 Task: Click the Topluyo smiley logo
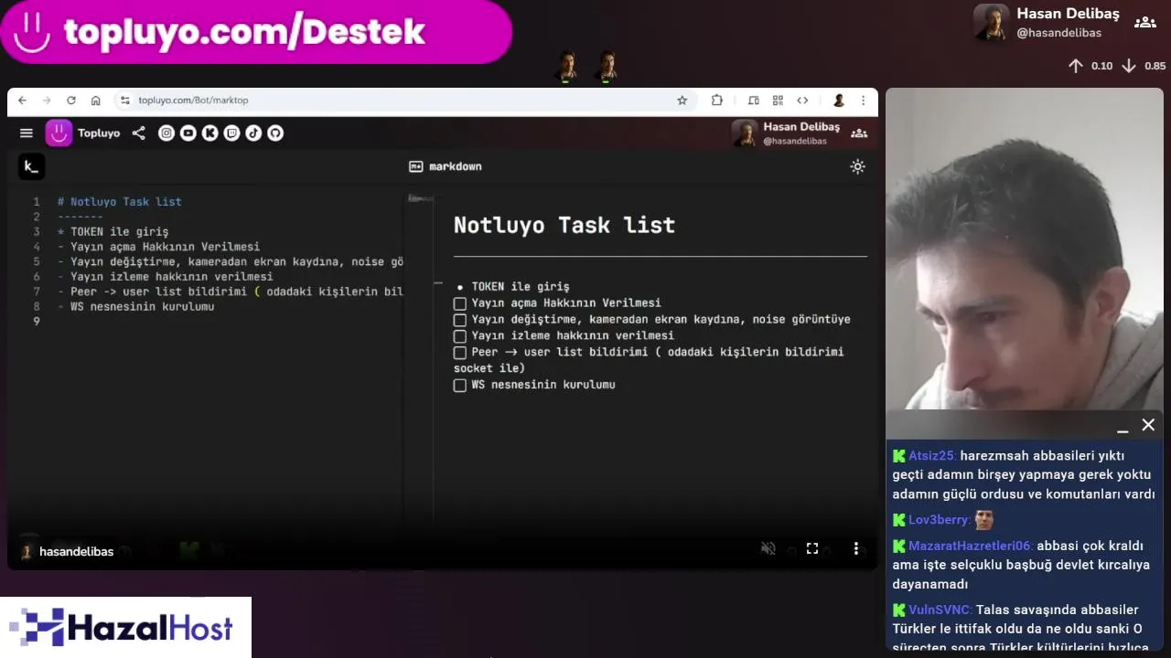tap(59, 133)
